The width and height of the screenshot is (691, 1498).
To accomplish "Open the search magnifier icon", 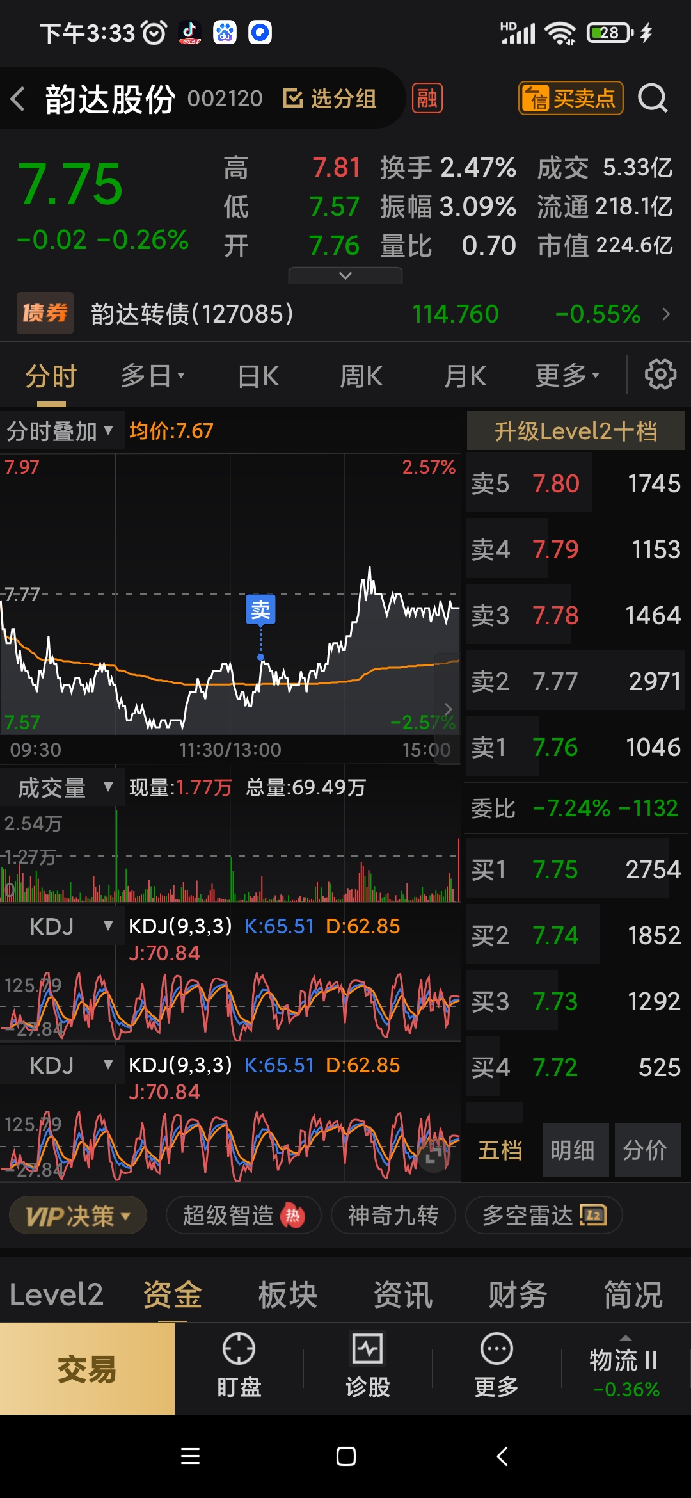I will pyautogui.click(x=653, y=99).
